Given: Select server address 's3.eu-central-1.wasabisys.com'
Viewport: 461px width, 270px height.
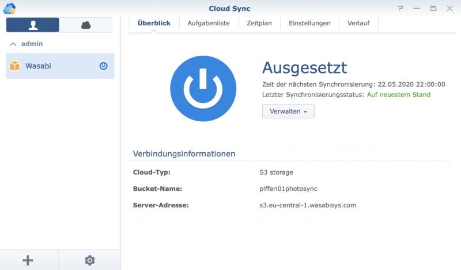Looking at the screenshot, I should pos(308,205).
